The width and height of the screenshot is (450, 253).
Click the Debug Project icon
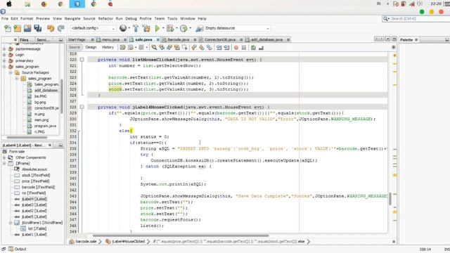(x=170, y=28)
